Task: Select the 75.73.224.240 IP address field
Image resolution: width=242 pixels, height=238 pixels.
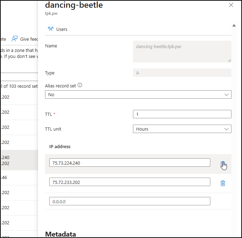Action: [x=129, y=163]
